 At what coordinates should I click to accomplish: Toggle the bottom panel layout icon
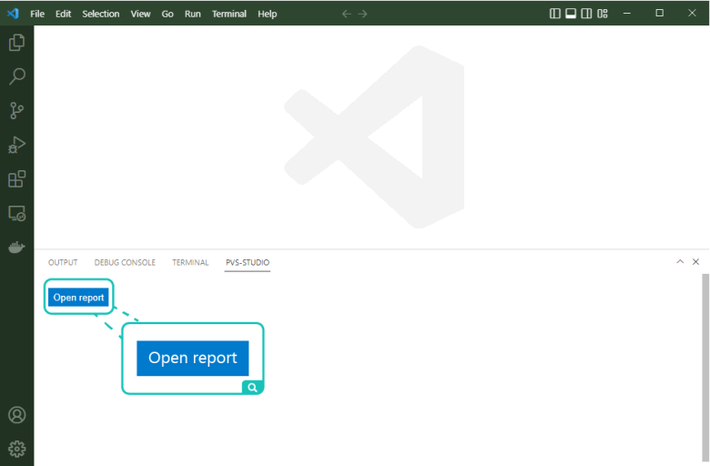pyautogui.click(x=571, y=14)
